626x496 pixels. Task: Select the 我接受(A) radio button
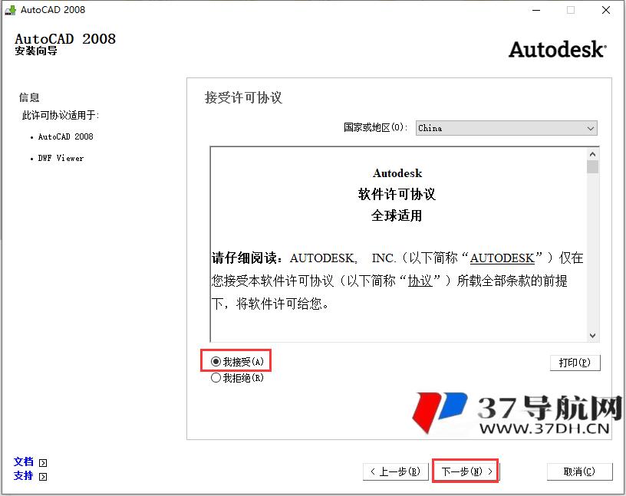pos(216,361)
